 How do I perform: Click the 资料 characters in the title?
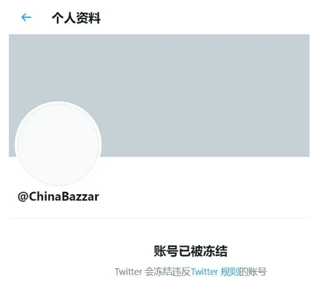pos(89,18)
